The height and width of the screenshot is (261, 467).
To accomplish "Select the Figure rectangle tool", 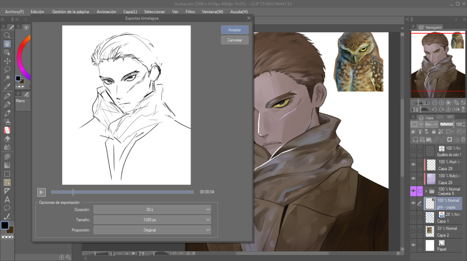I will (x=7, y=174).
